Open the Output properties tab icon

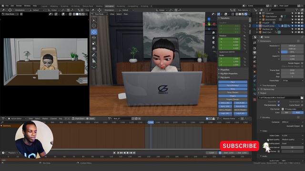point(254,53)
